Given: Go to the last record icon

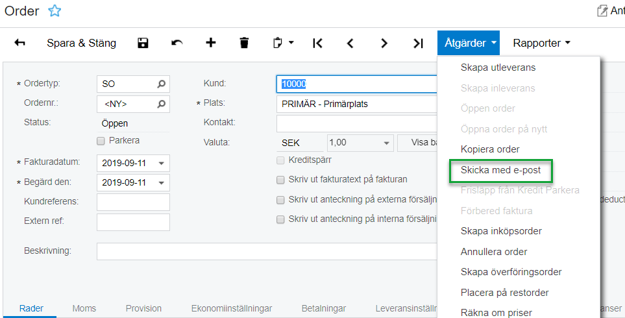Looking at the screenshot, I should 418,43.
